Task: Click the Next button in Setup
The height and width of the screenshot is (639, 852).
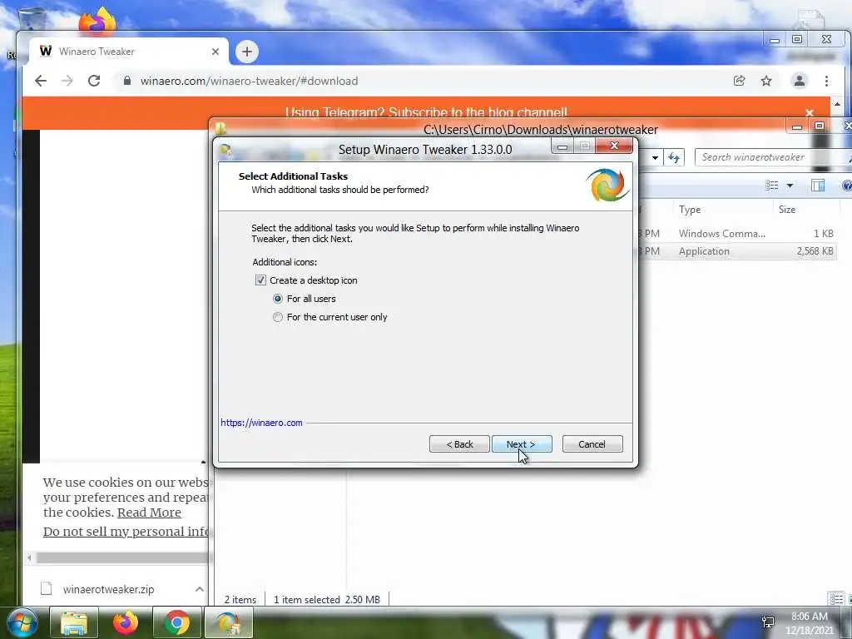Action: point(522,444)
